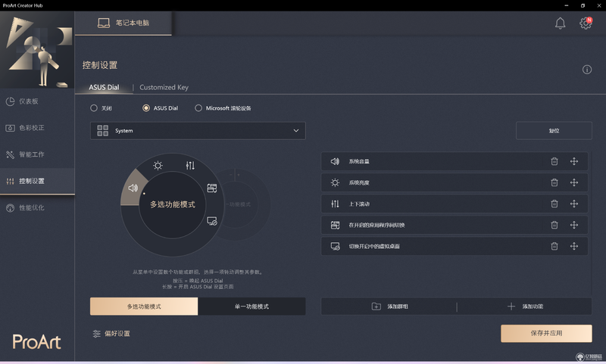Click the 系统音量 row label
606x364 pixels.
coord(359,161)
